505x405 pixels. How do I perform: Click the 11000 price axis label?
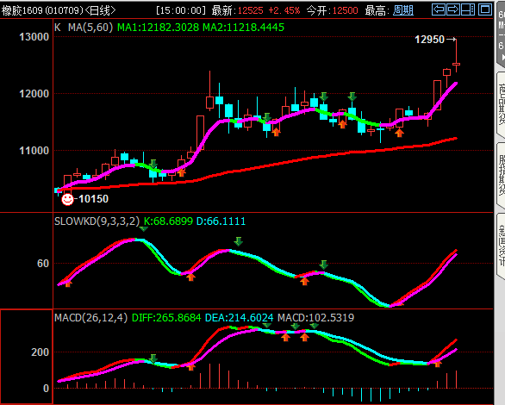pos(34,150)
